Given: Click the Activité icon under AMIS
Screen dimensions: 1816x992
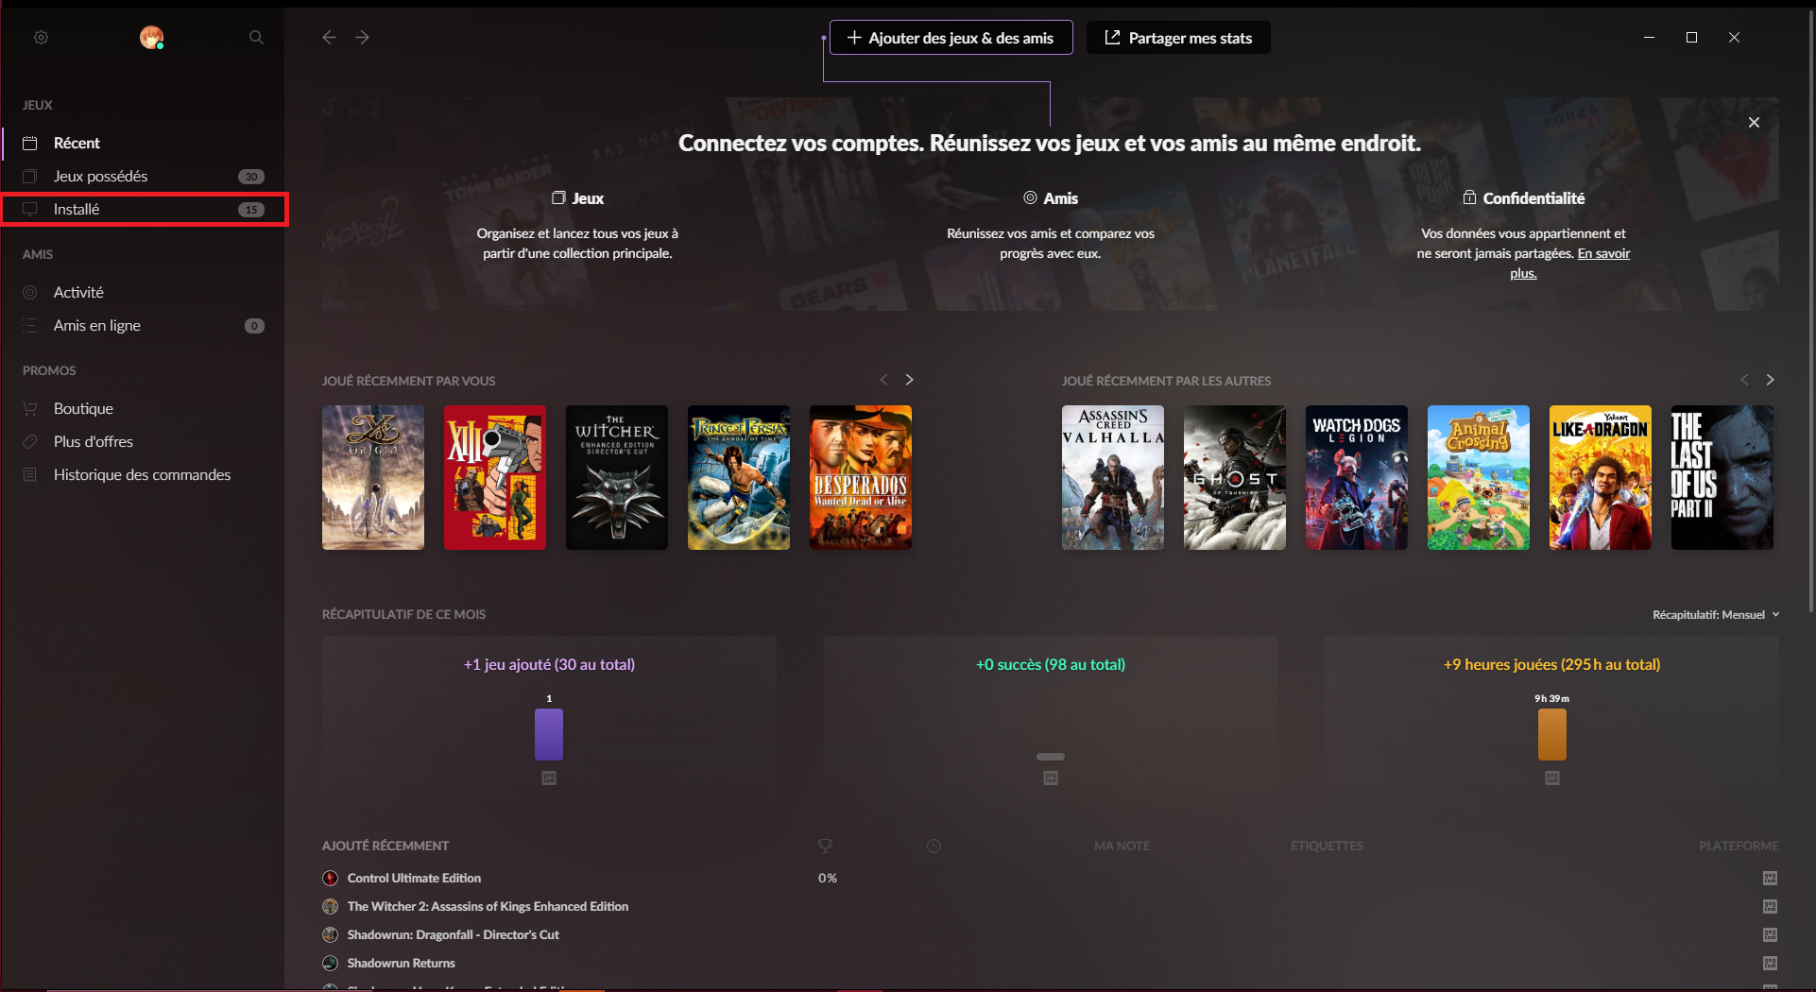Looking at the screenshot, I should tap(30, 292).
